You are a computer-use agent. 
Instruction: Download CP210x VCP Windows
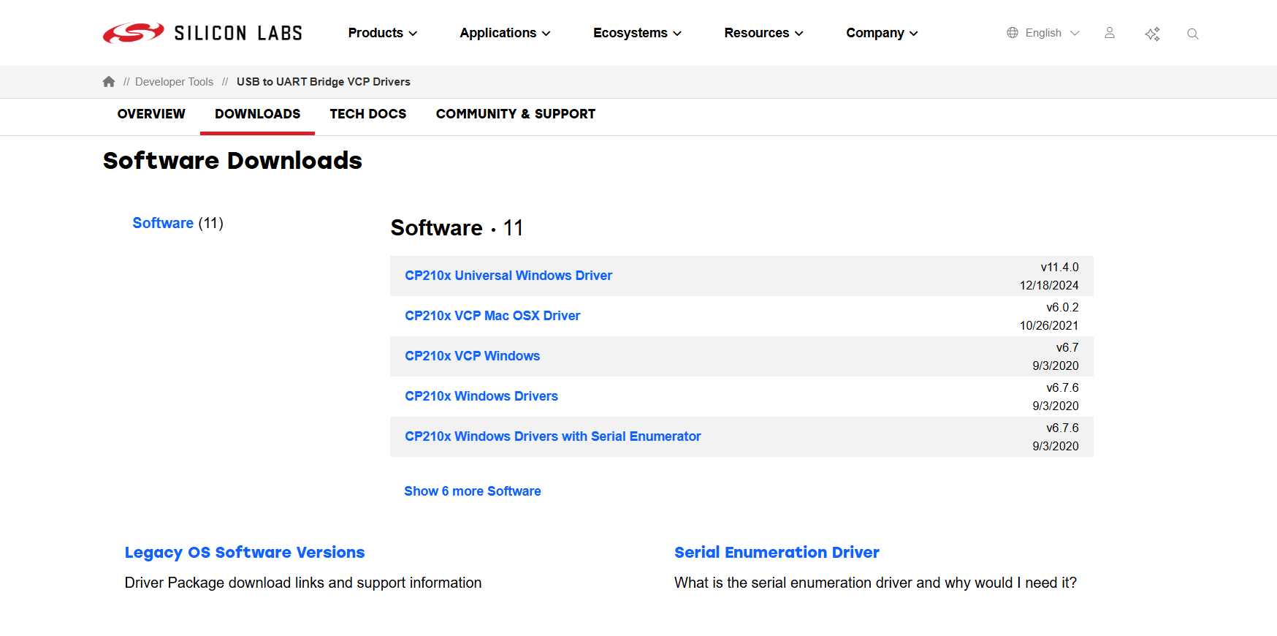click(472, 356)
